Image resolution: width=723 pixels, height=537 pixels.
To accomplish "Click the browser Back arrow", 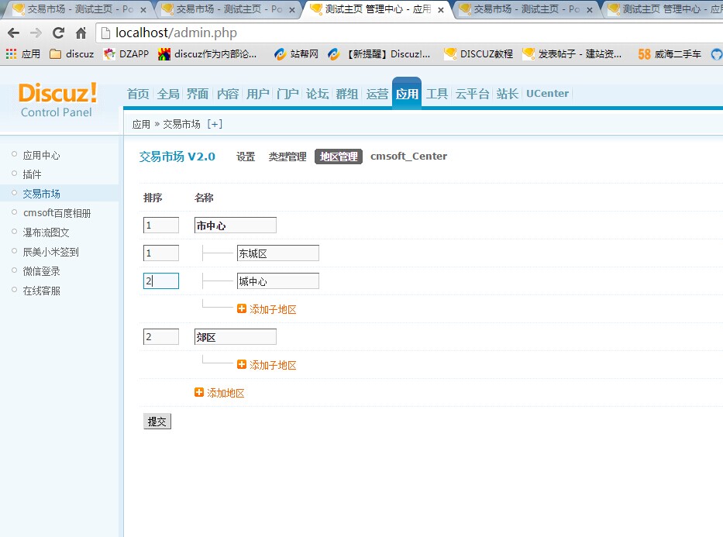I will tap(14, 33).
